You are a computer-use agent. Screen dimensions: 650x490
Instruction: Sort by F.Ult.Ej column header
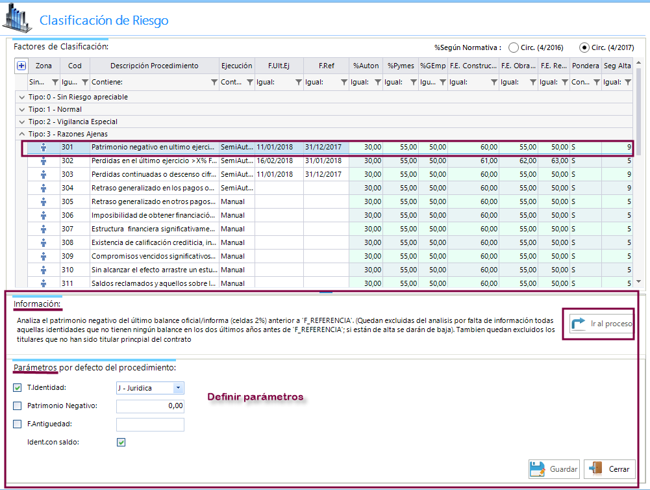point(279,66)
